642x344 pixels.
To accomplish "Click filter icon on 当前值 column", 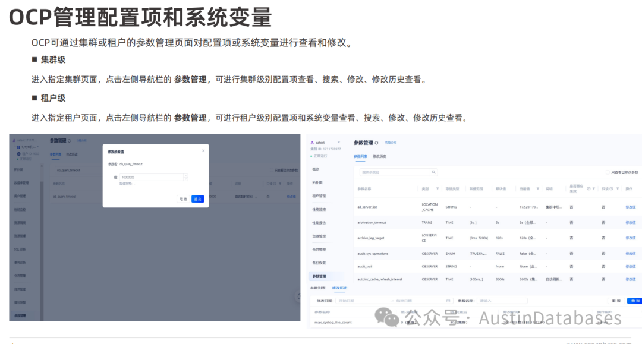I will pos(537,188).
